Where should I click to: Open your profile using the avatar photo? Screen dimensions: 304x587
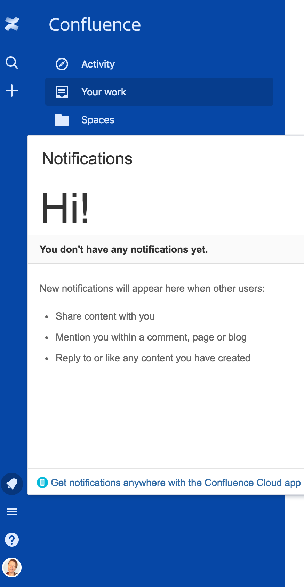12,568
